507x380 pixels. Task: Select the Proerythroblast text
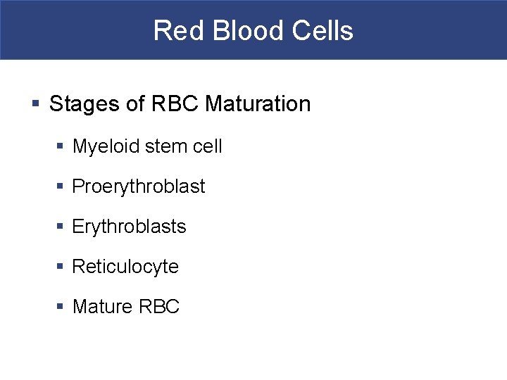tap(139, 186)
